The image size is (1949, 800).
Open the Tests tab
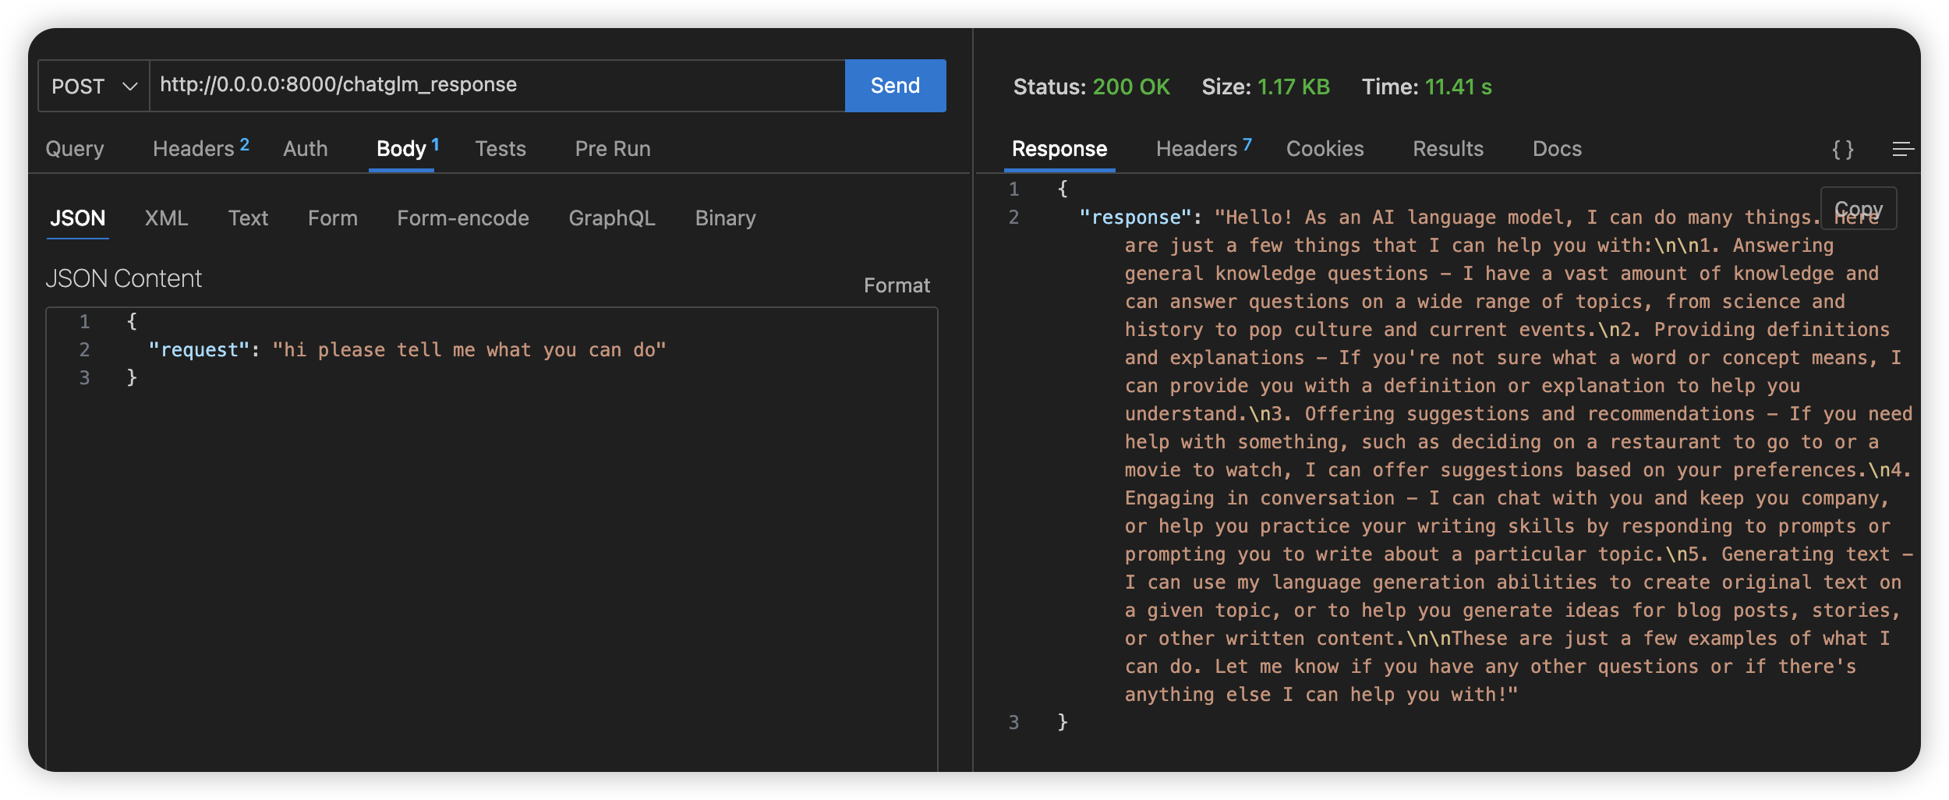tap(501, 149)
